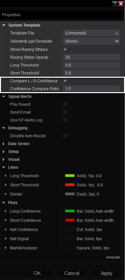Collapse the System Template section
This screenshot has height=280, width=125.
click(x=4, y=25)
